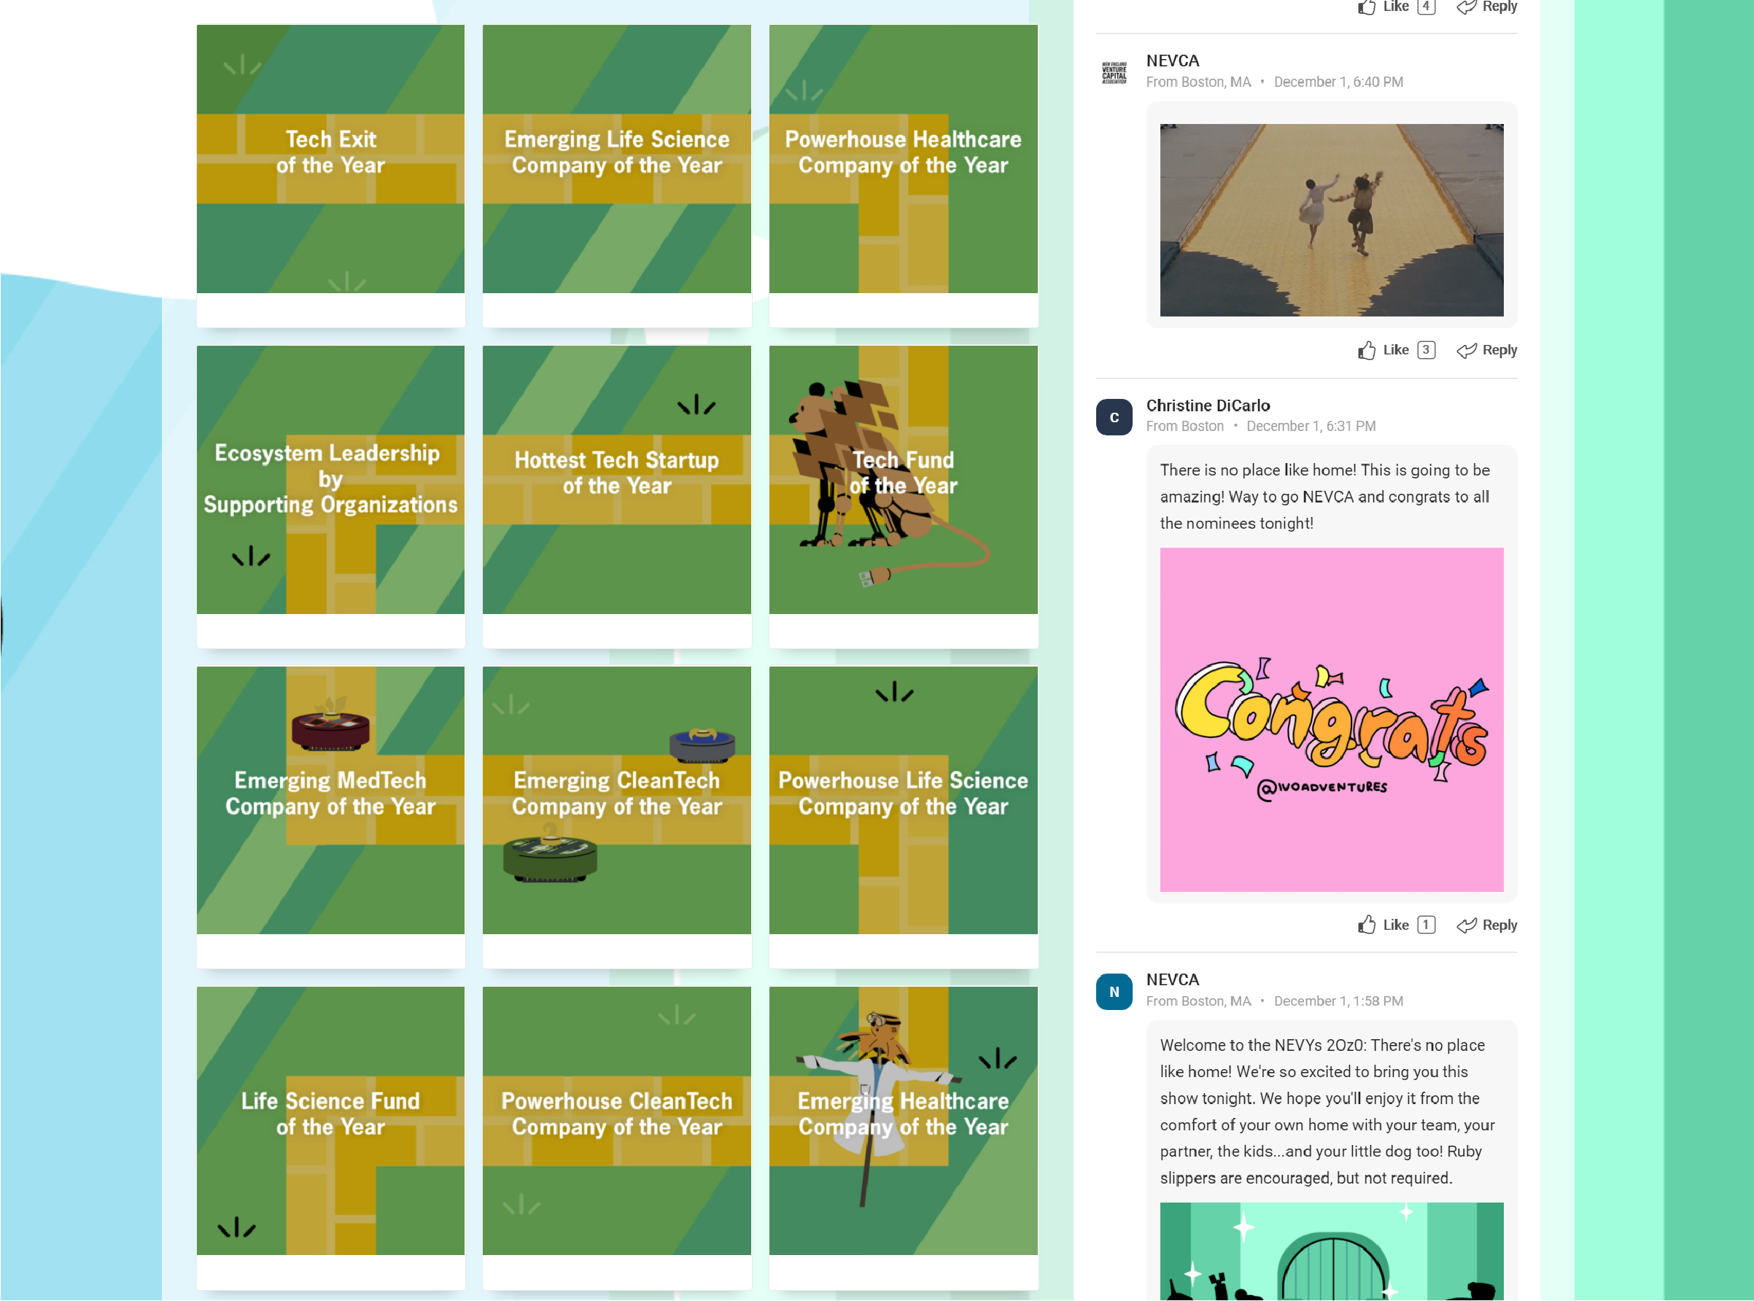
Task: Open Emerging Life Science Company of the Year
Action: pyautogui.click(x=617, y=176)
